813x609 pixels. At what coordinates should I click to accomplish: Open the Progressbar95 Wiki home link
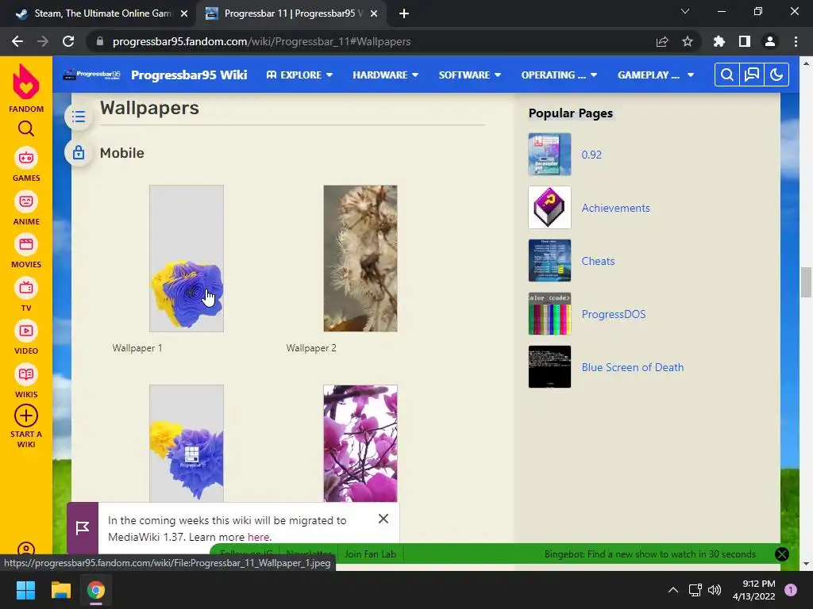click(x=189, y=75)
